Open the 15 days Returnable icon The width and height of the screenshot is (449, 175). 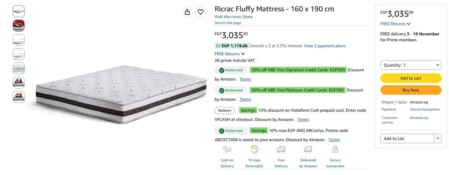coord(254,150)
